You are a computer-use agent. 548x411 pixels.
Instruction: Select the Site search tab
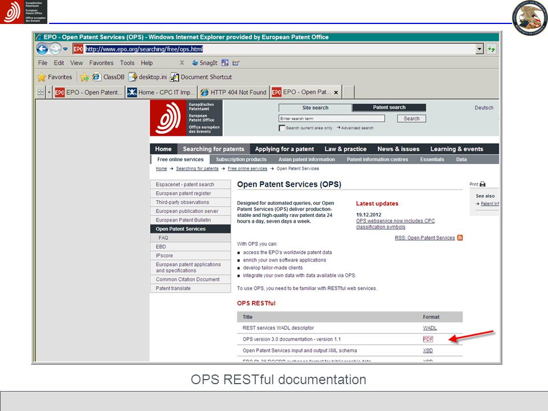[x=315, y=108]
